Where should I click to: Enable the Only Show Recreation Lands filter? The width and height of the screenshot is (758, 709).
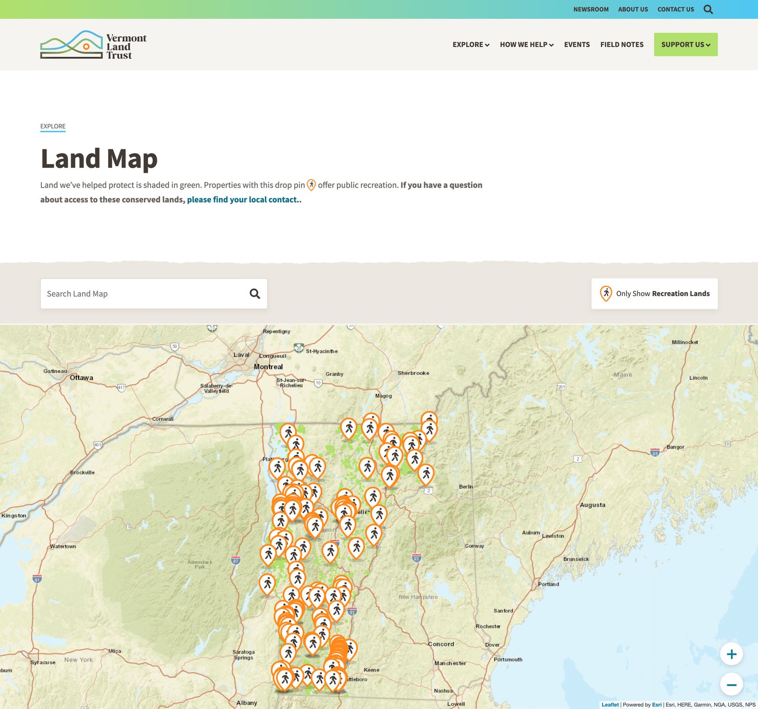click(x=655, y=293)
